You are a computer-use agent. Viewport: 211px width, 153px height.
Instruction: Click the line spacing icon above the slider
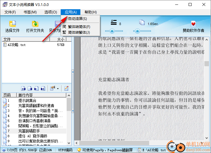(x=114, y=22)
